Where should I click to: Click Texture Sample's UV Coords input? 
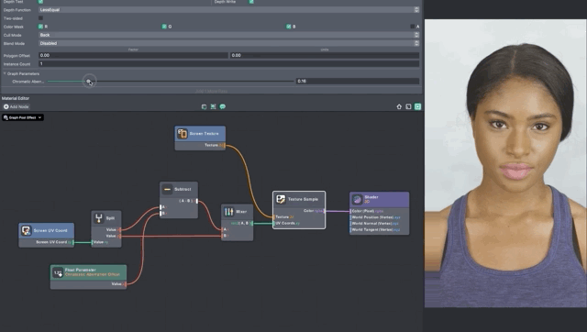coord(274,224)
